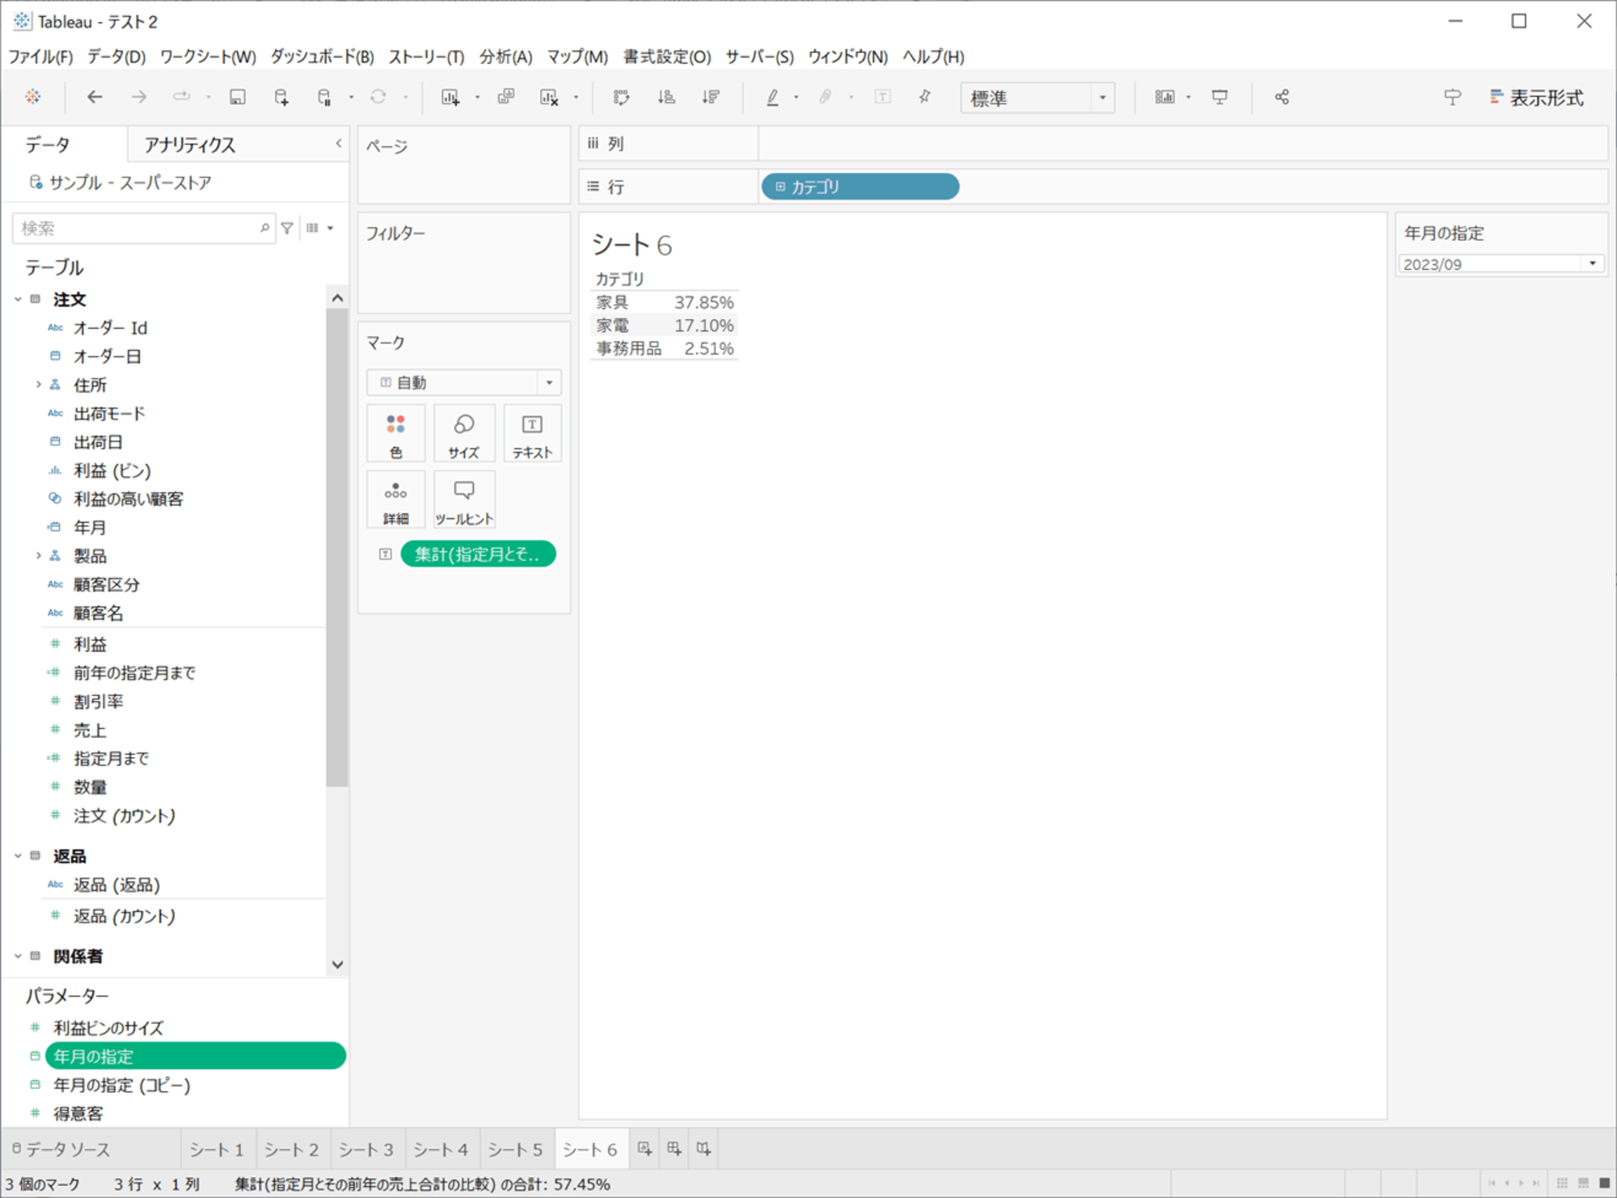The image size is (1617, 1198).
Task: Click the 家具 37.85% cell
Action: click(703, 302)
